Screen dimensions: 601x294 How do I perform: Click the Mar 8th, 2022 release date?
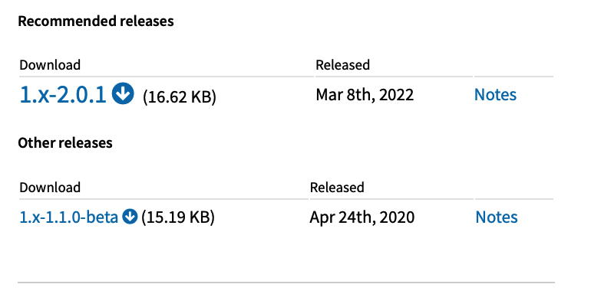[x=365, y=95]
